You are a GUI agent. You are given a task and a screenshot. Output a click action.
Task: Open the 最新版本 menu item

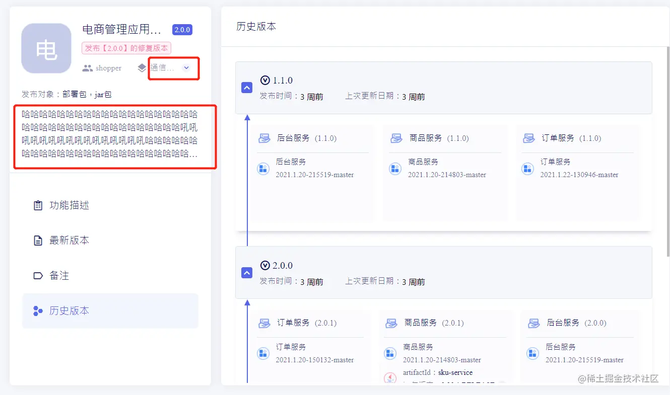click(x=110, y=241)
